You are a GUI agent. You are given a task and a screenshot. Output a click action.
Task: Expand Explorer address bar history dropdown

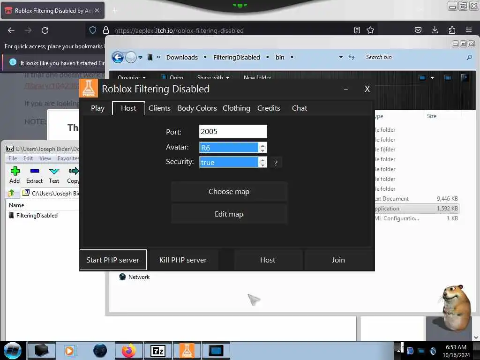pos(341,57)
